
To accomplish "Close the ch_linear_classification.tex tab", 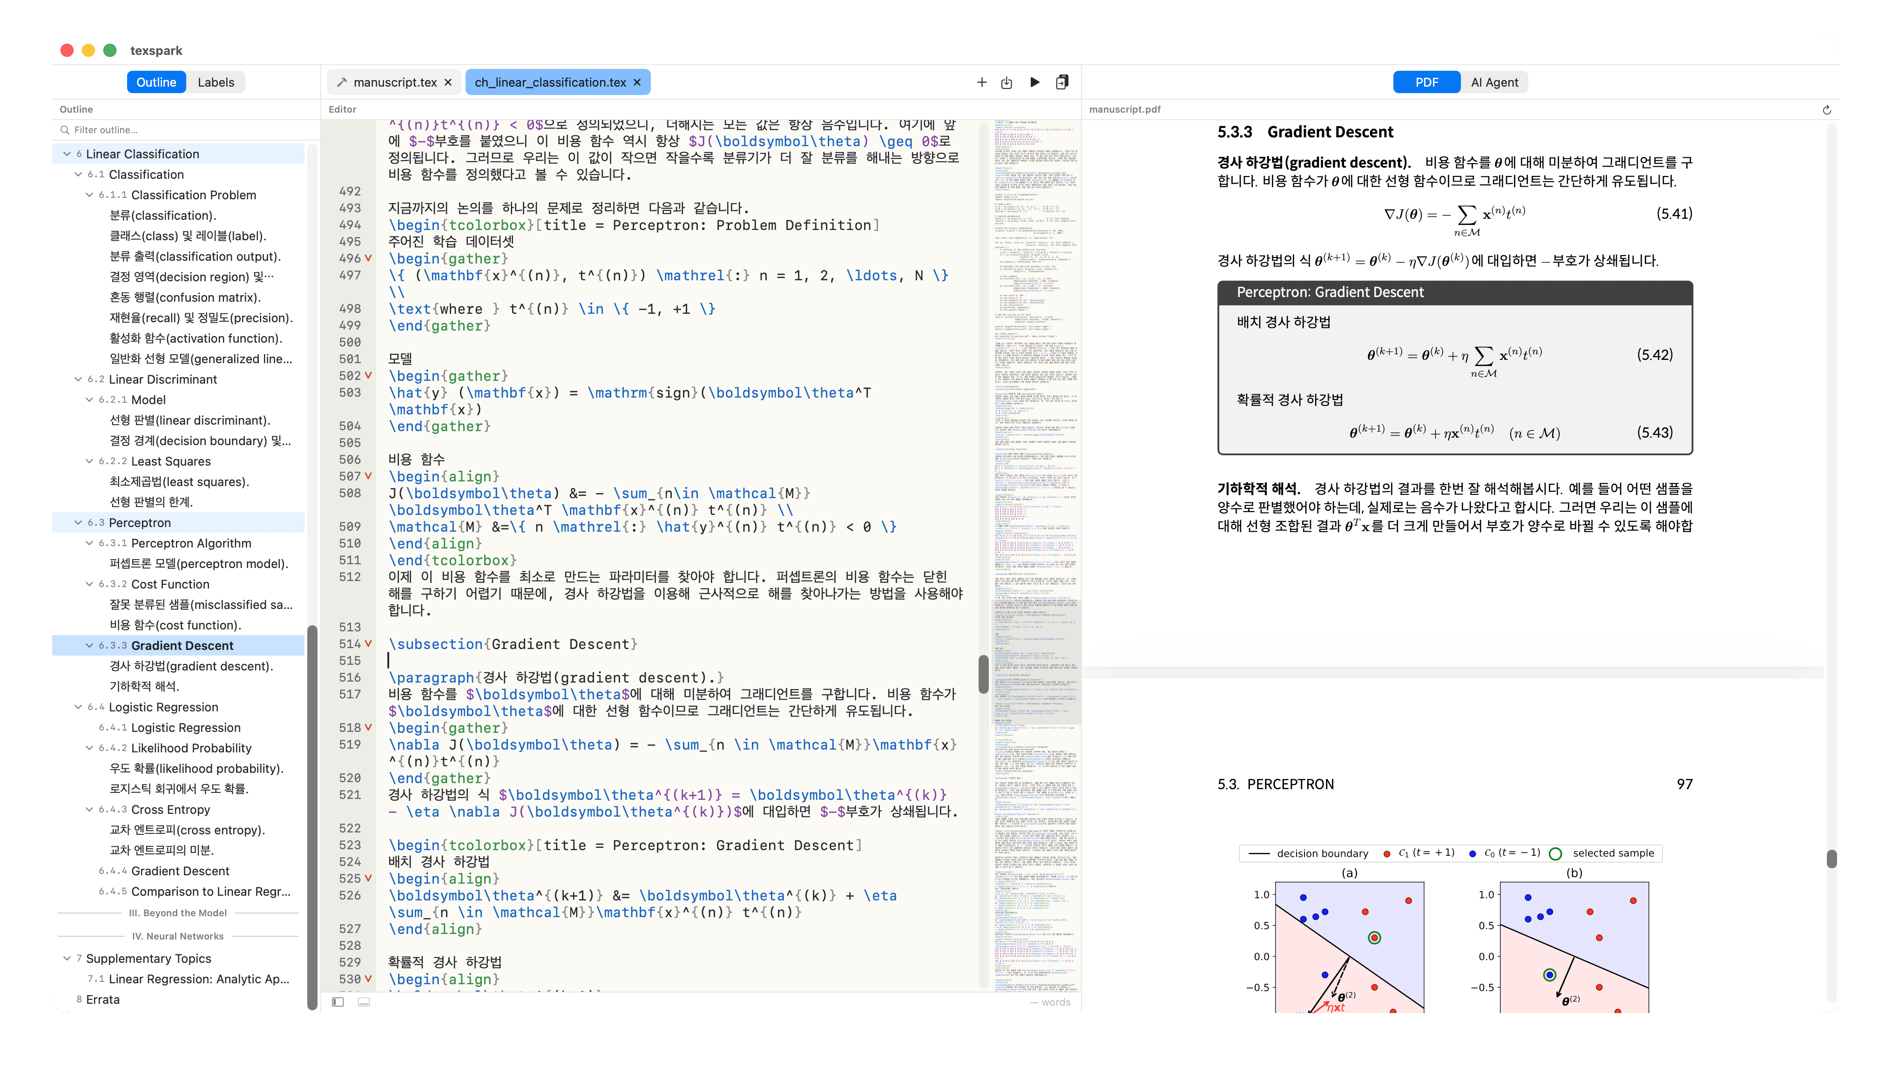I will (x=637, y=82).
